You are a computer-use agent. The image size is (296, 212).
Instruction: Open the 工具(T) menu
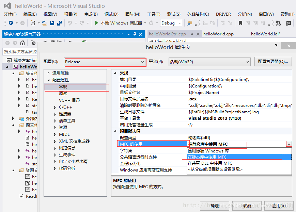154,14
